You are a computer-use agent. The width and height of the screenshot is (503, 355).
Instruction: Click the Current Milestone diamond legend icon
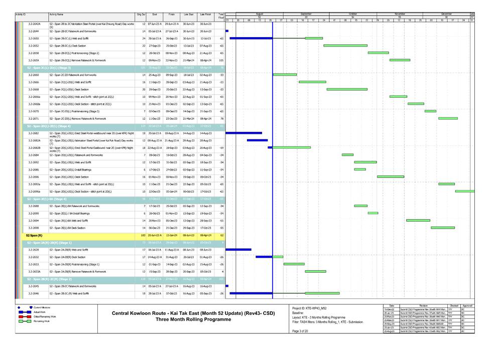click(19, 307)
